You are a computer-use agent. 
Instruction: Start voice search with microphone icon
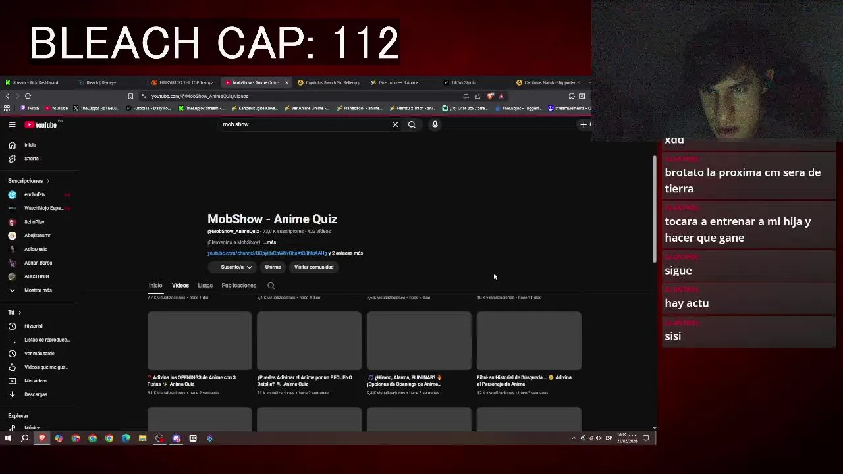tap(435, 124)
